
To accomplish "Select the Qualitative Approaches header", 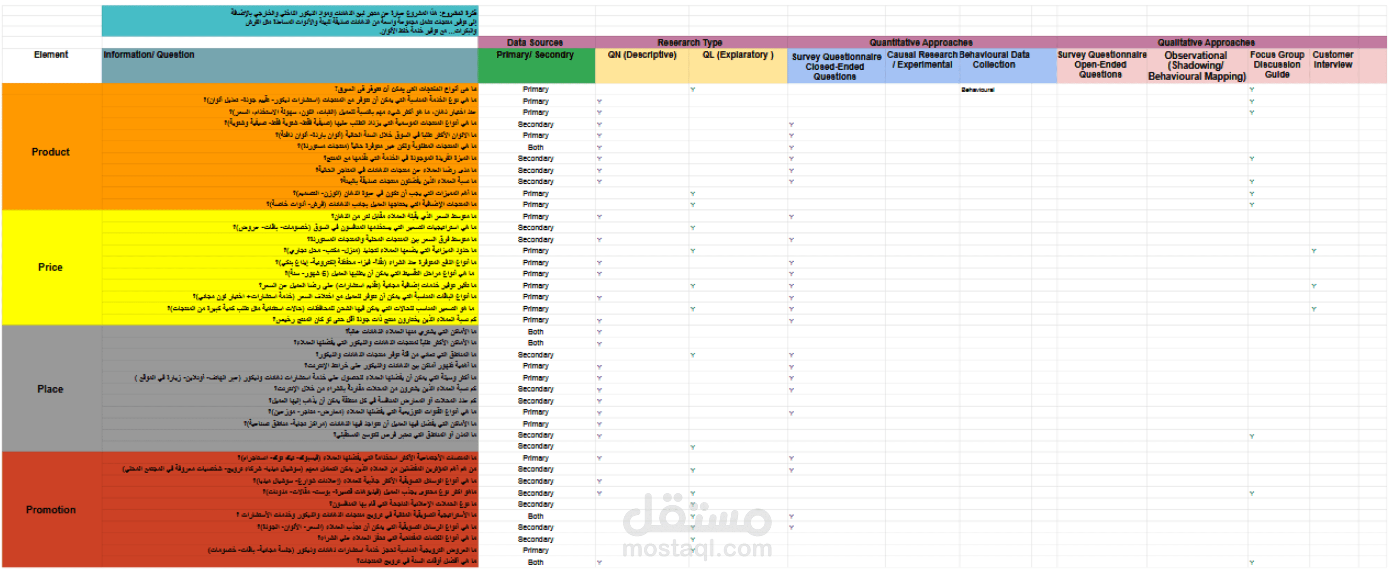I will tap(1206, 42).
